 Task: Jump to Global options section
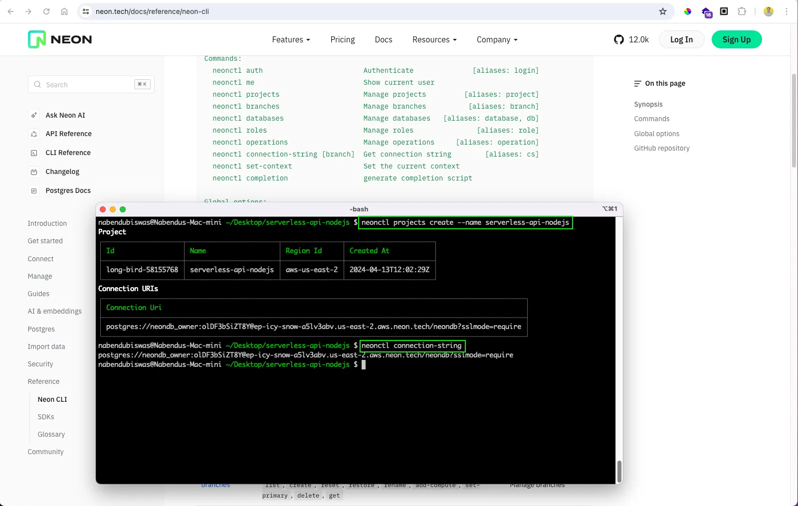point(657,134)
